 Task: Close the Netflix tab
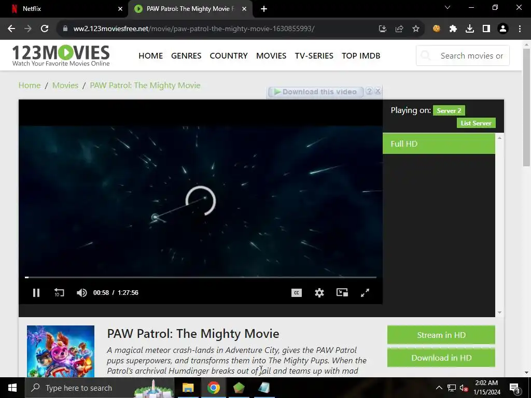click(x=120, y=9)
